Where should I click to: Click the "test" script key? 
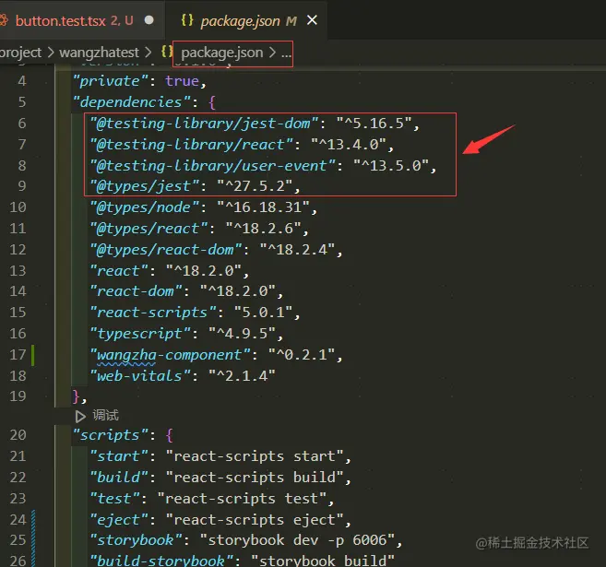(x=114, y=499)
